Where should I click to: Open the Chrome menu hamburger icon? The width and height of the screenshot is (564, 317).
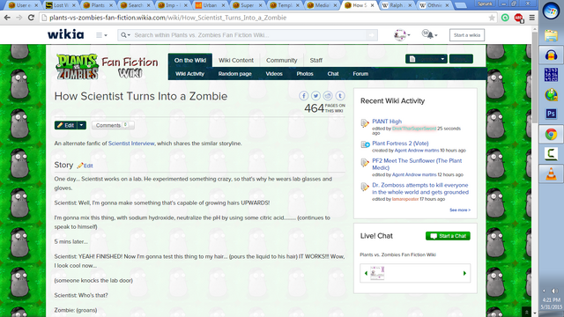531,18
